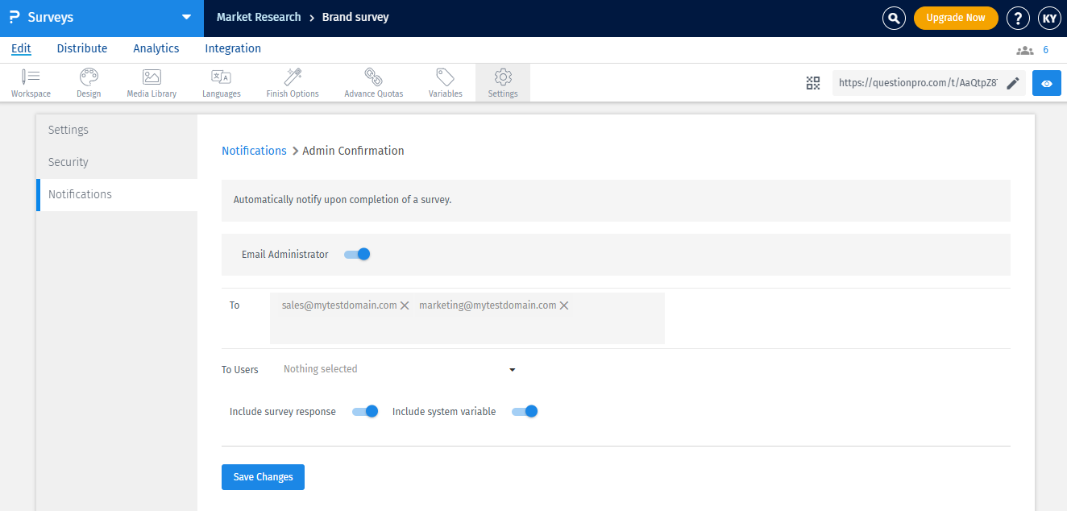Open Finish Options
Image resolution: width=1067 pixels, height=511 pixels.
(x=292, y=82)
